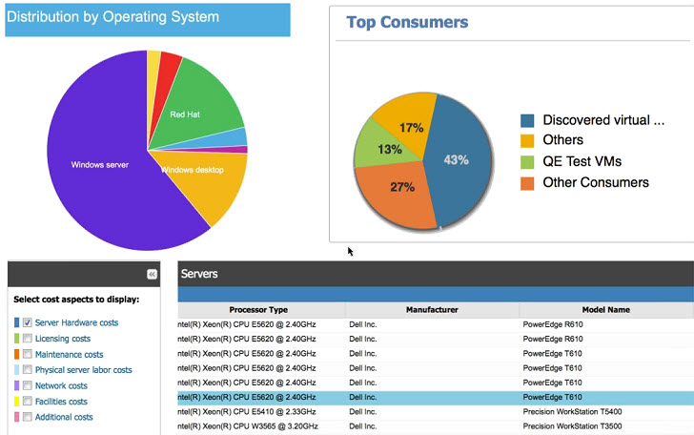Open the Physical server labor costs link
Viewport: 694px width, 435px height.
click(x=83, y=370)
